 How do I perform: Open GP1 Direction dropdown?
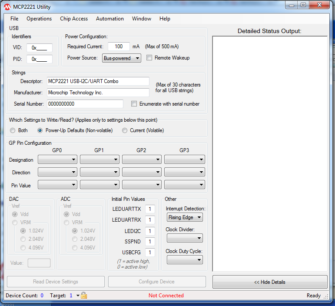100,172
